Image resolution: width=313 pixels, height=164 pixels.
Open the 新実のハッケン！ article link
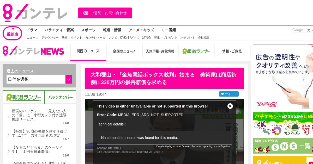pos(39,115)
